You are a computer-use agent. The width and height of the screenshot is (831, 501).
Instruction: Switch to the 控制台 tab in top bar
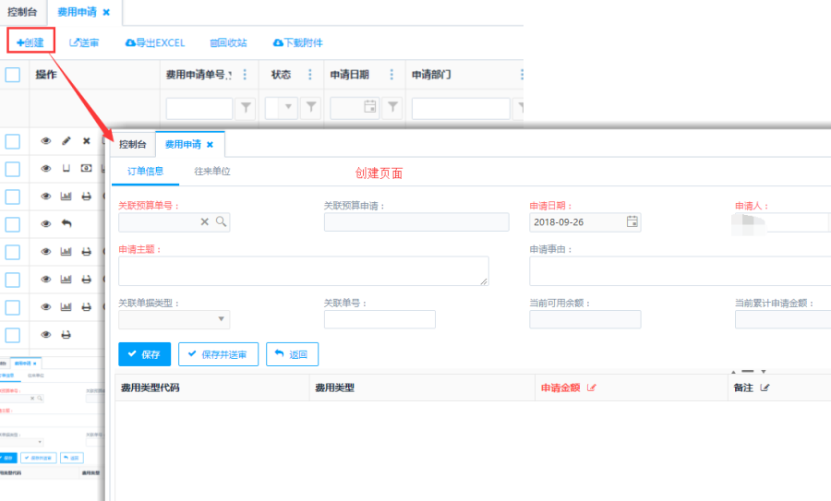click(x=22, y=12)
